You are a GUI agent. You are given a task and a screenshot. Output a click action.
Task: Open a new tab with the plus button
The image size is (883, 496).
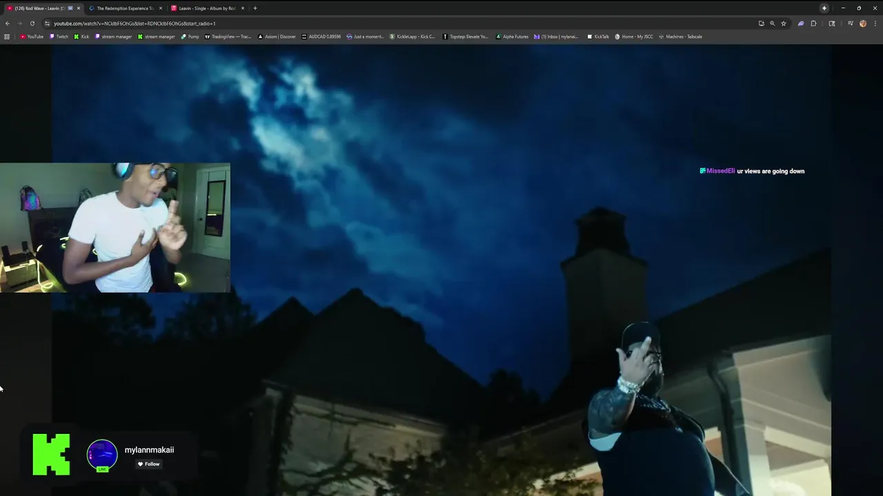[x=255, y=8]
